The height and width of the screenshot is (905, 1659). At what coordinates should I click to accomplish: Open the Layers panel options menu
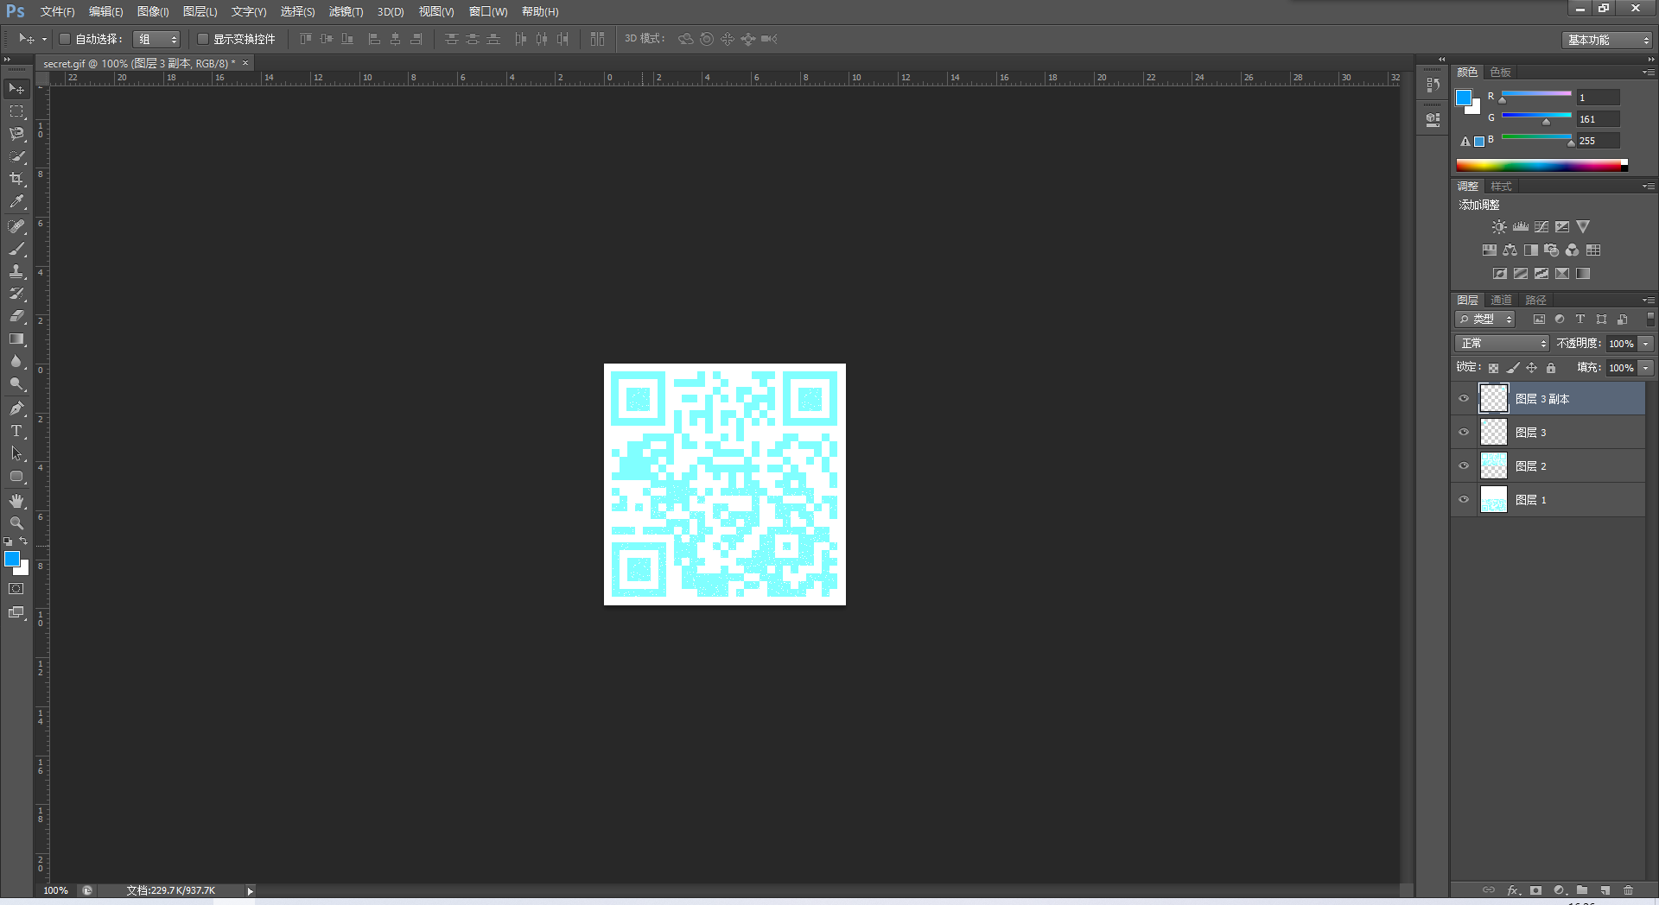[1649, 301]
